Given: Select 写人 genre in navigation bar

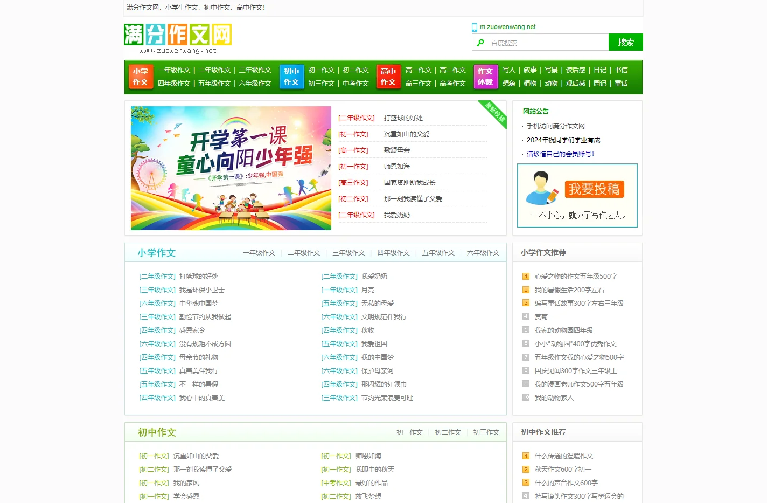Looking at the screenshot, I should point(508,70).
